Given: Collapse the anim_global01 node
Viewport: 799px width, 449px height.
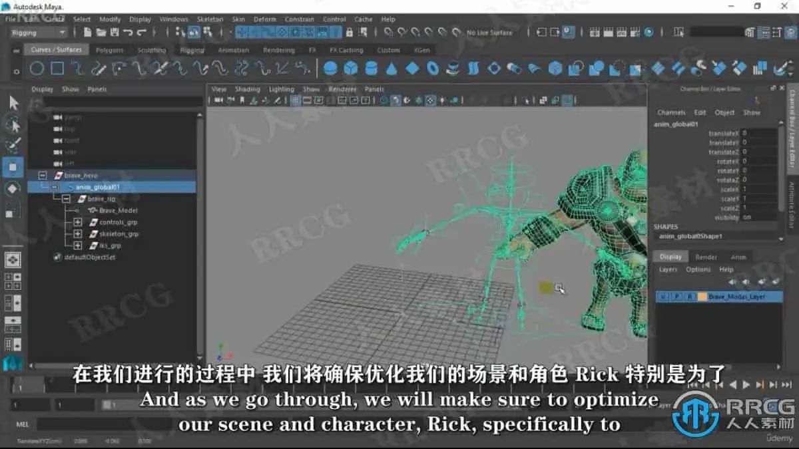Looking at the screenshot, I should click(55, 188).
